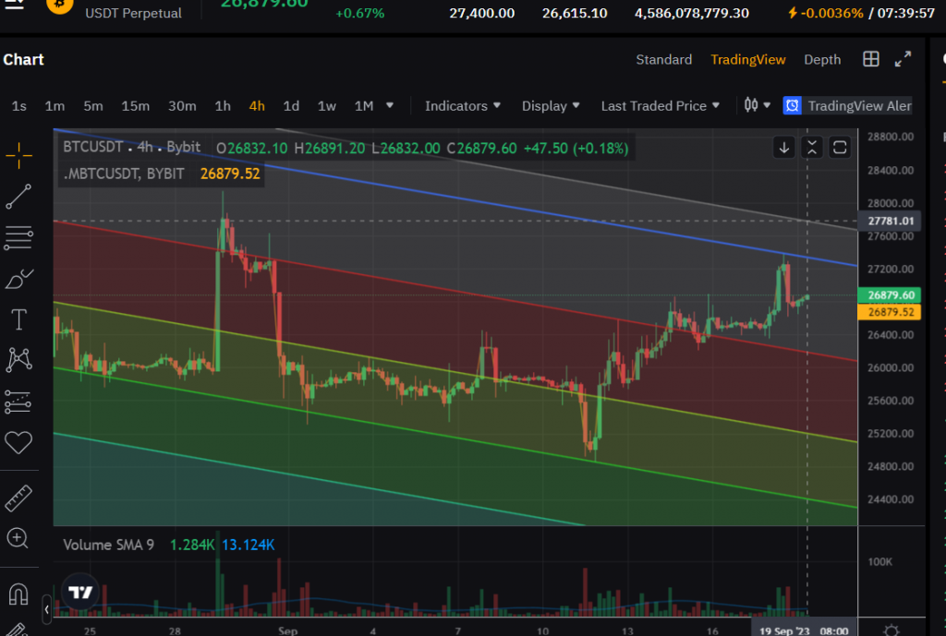The height and width of the screenshot is (636, 946).
Task: Open the prediction and measurement tool
Action: coord(18,402)
